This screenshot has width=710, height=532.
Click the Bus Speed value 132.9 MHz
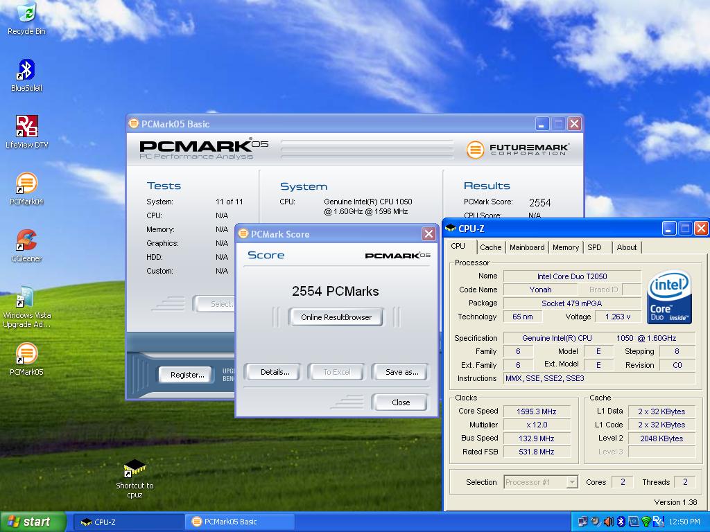point(537,438)
